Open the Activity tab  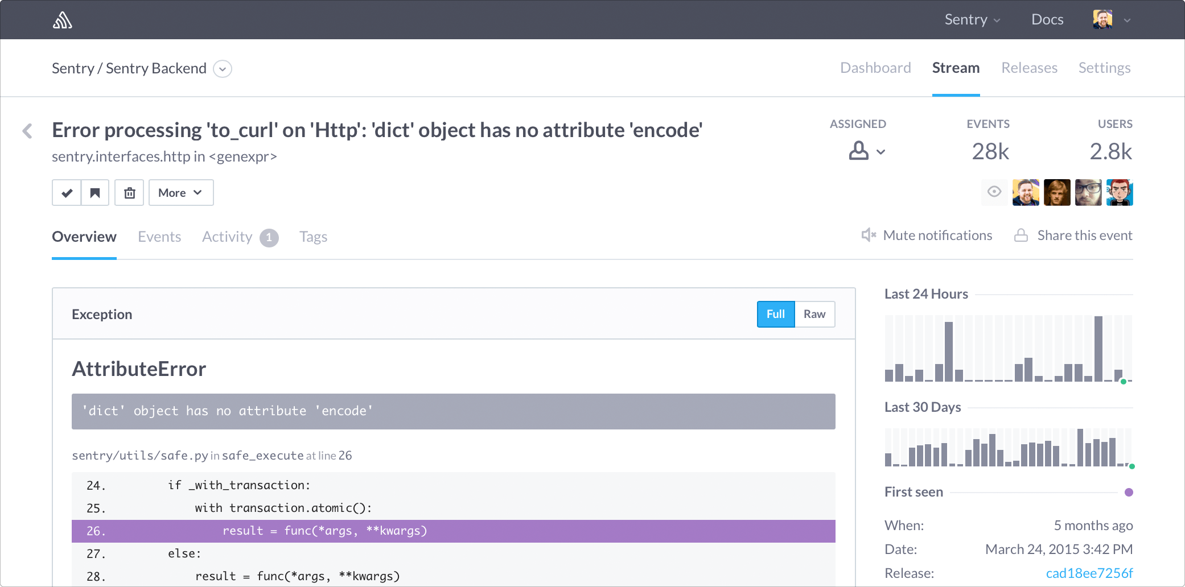(227, 237)
